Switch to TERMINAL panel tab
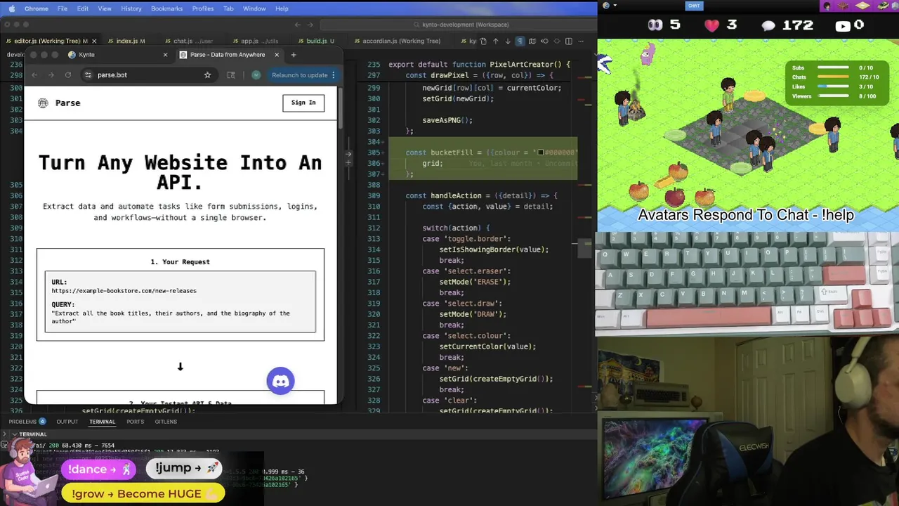 [x=102, y=422]
